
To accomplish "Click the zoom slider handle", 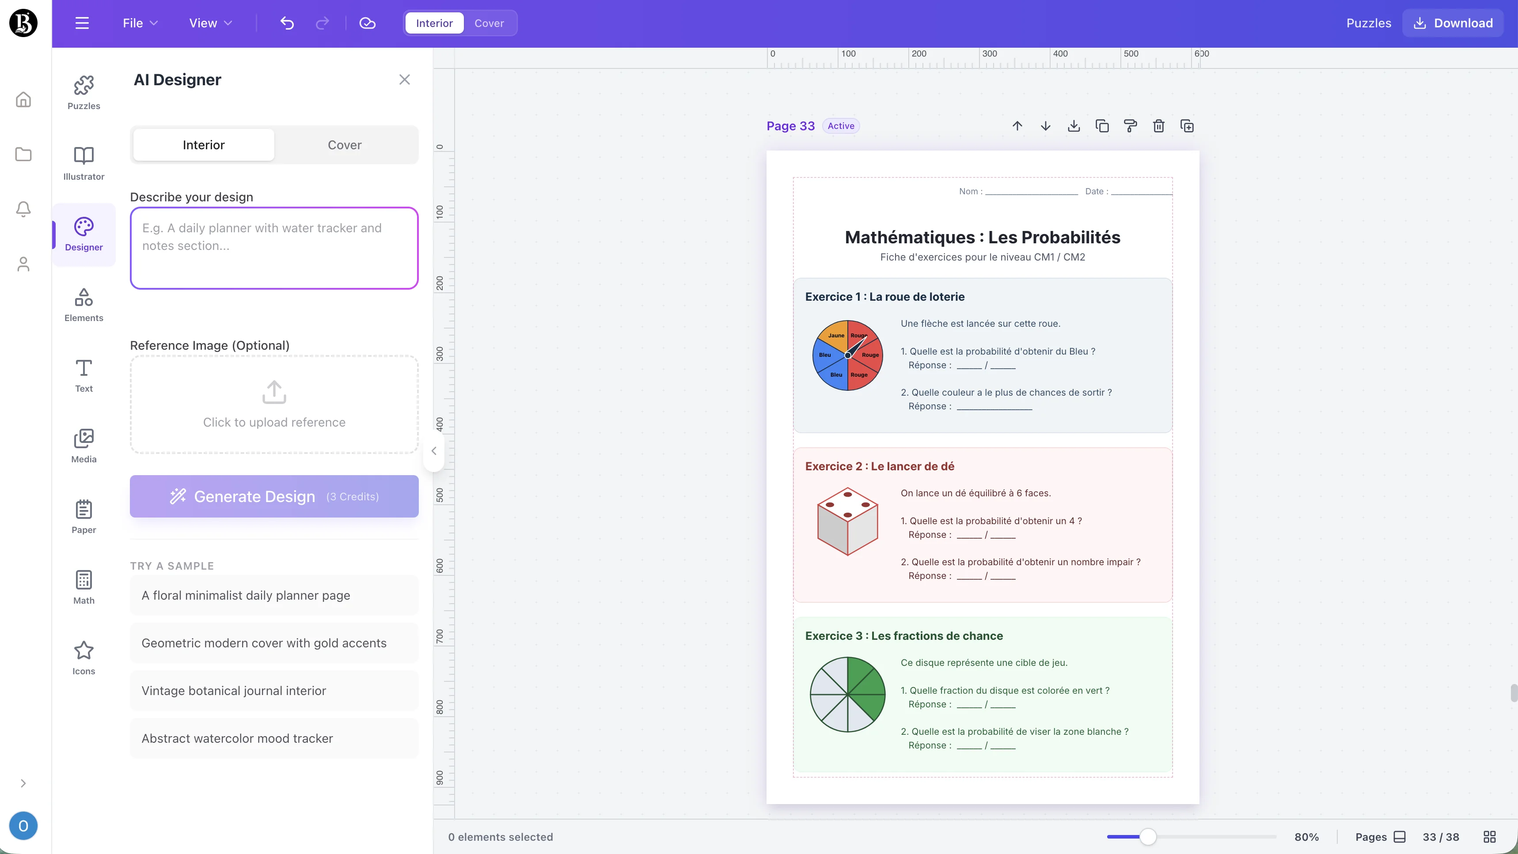I will point(1148,837).
